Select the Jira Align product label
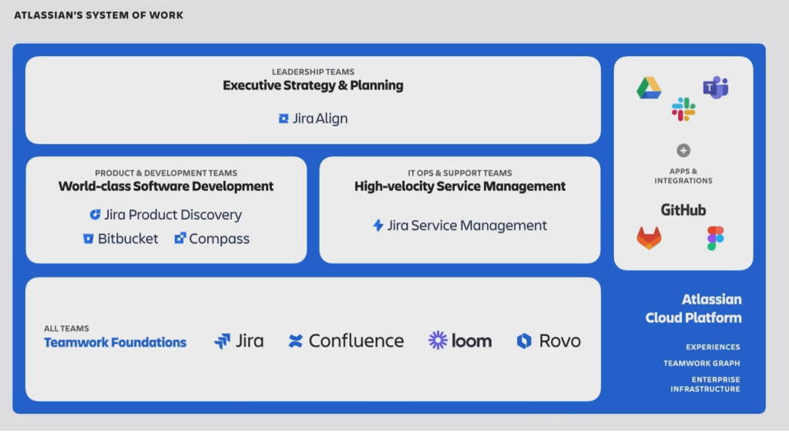This screenshot has width=789, height=433. coord(320,119)
